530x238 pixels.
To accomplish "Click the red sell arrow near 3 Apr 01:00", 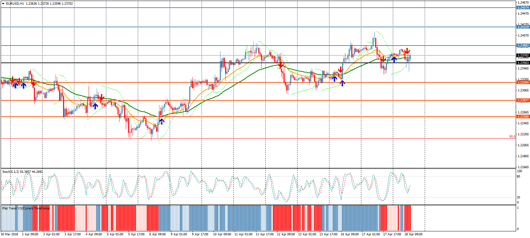I will (34, 83).
